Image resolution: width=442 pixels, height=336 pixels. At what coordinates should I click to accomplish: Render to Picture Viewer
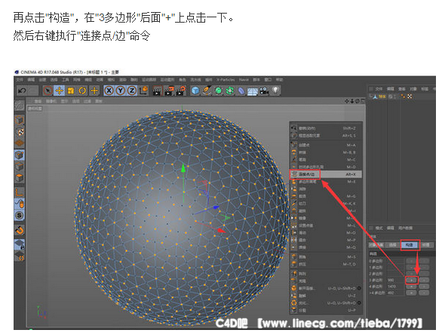[169, 90]
